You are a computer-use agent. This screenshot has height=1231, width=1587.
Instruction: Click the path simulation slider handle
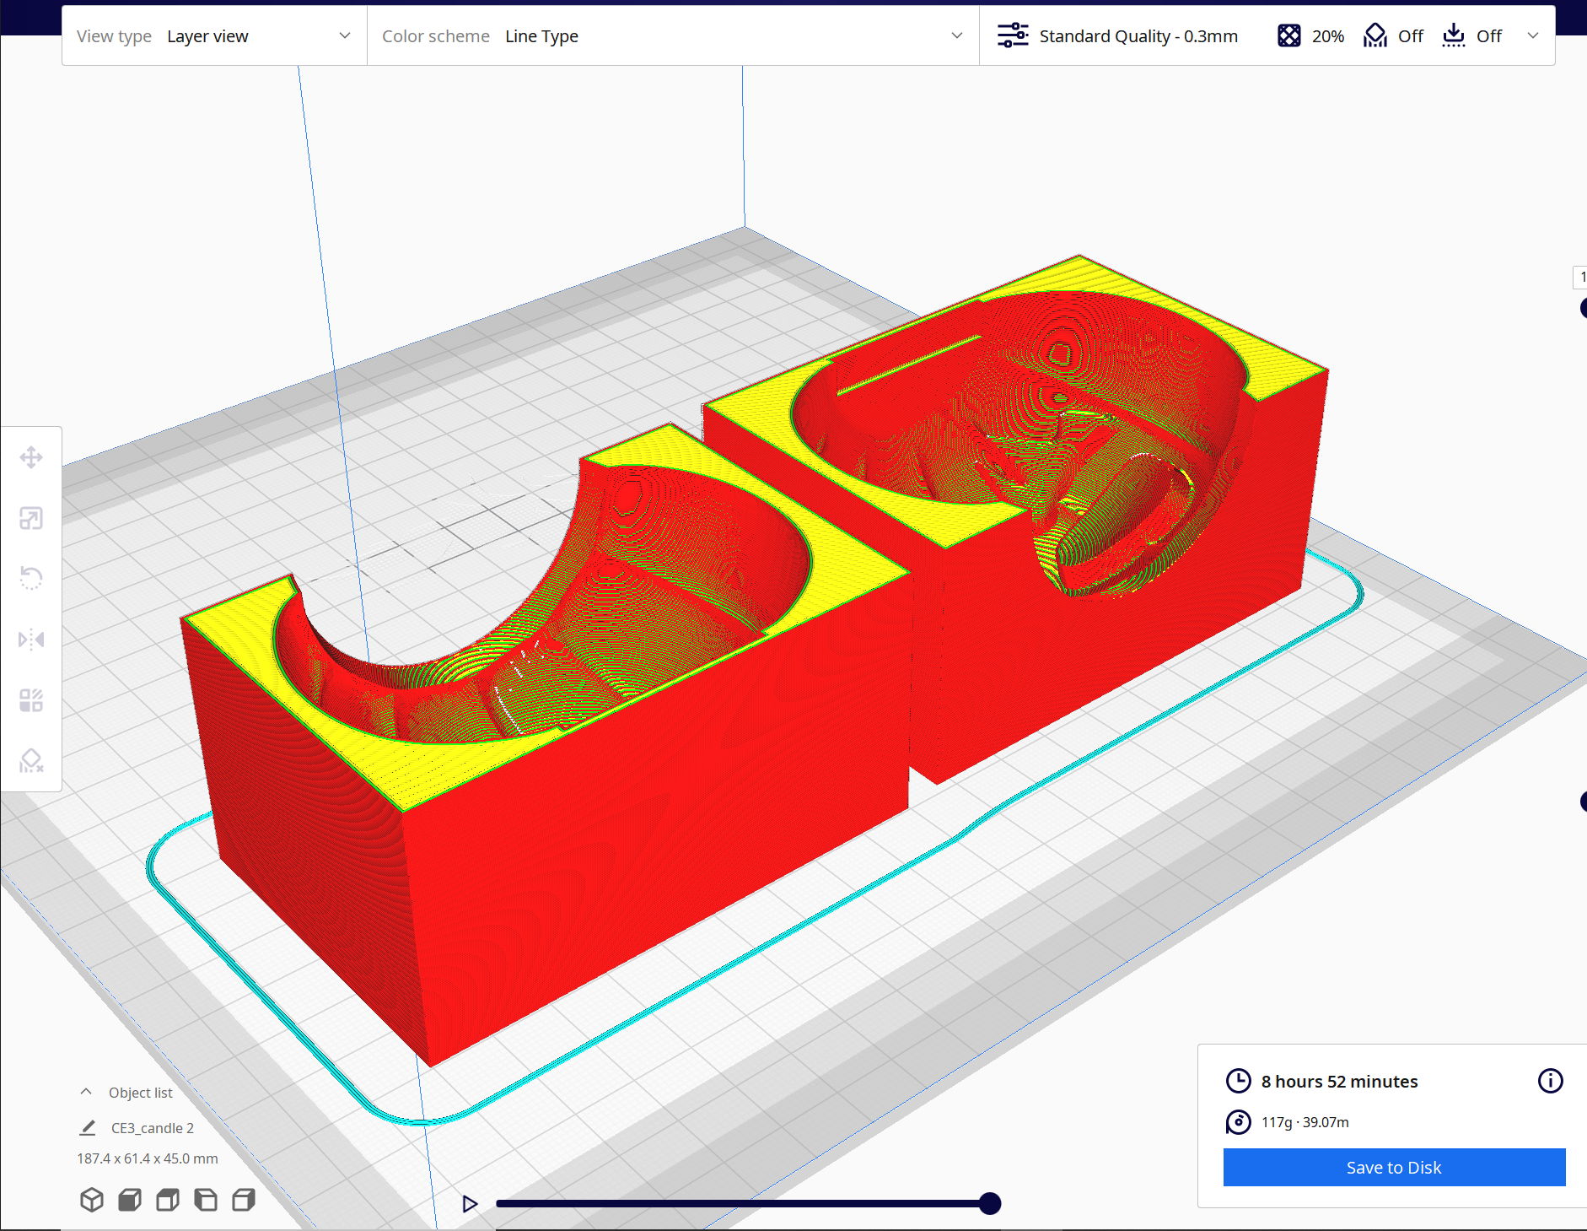click(991, 1204)
